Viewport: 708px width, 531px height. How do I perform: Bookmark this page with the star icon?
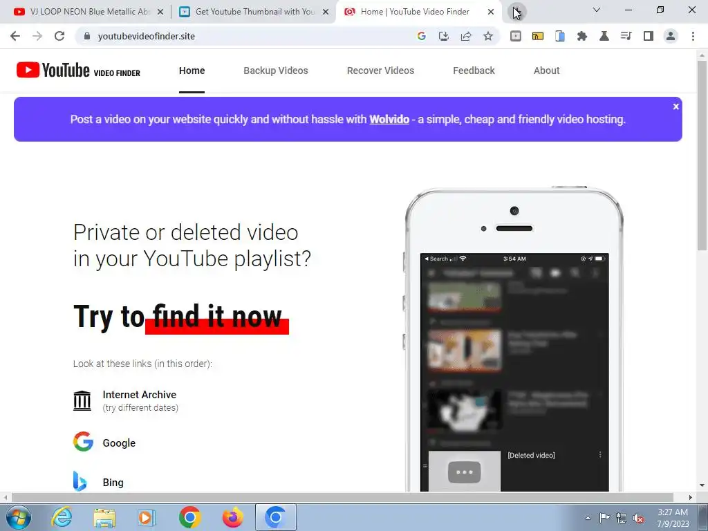tap(488, 36)
